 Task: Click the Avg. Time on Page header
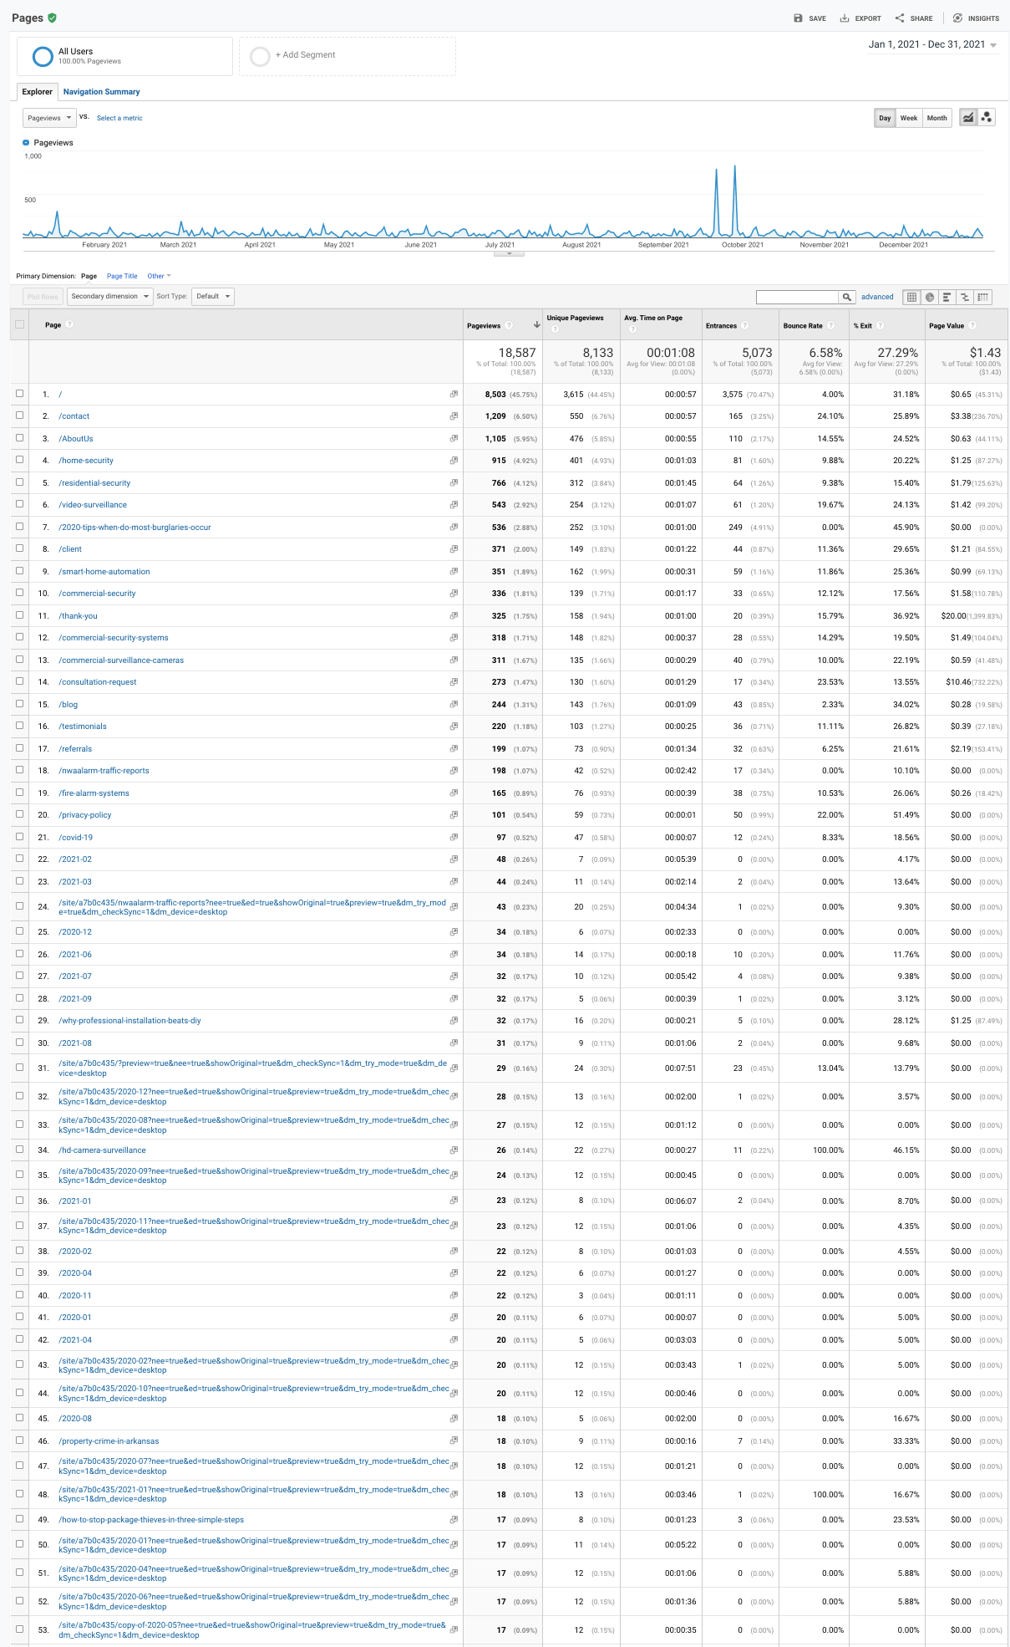tap(653, 318)
